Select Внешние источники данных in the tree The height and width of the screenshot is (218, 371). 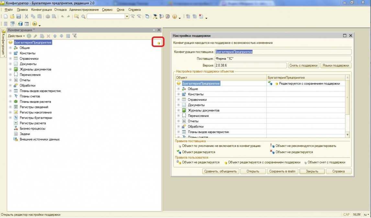[x=39, y=139]
